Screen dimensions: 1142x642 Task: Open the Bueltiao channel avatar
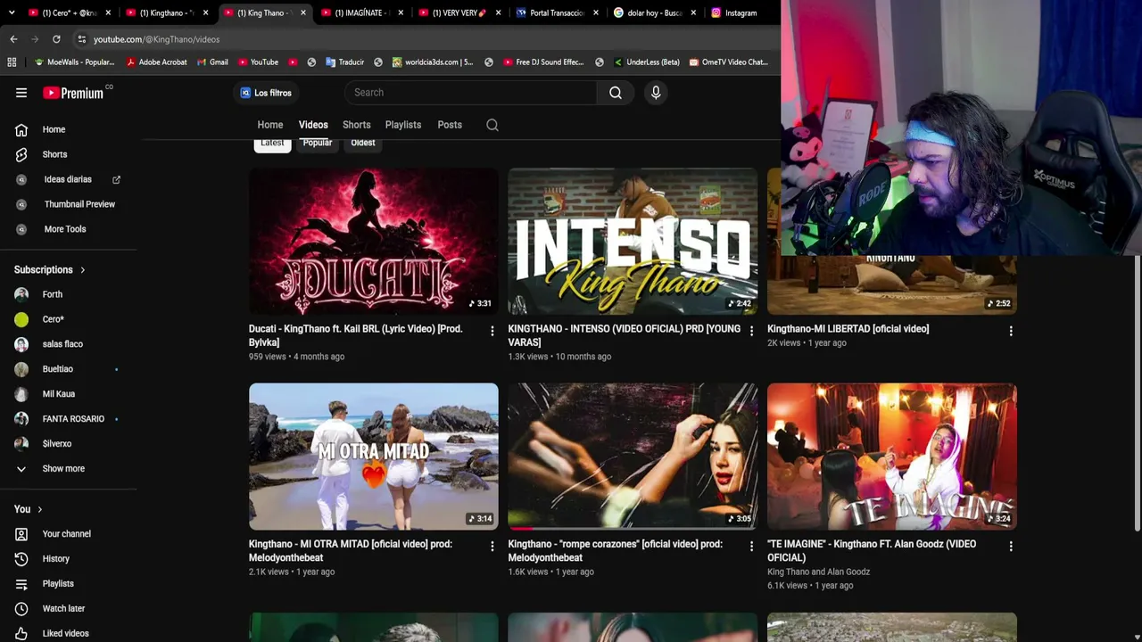[x=21, y=369]
